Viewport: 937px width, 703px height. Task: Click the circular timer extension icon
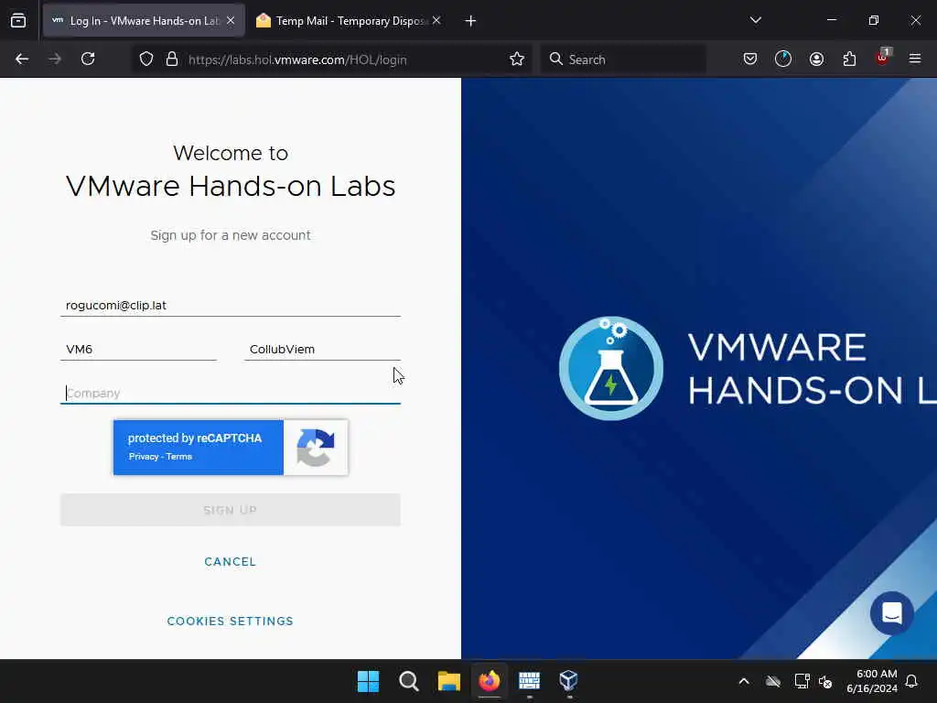783,59
